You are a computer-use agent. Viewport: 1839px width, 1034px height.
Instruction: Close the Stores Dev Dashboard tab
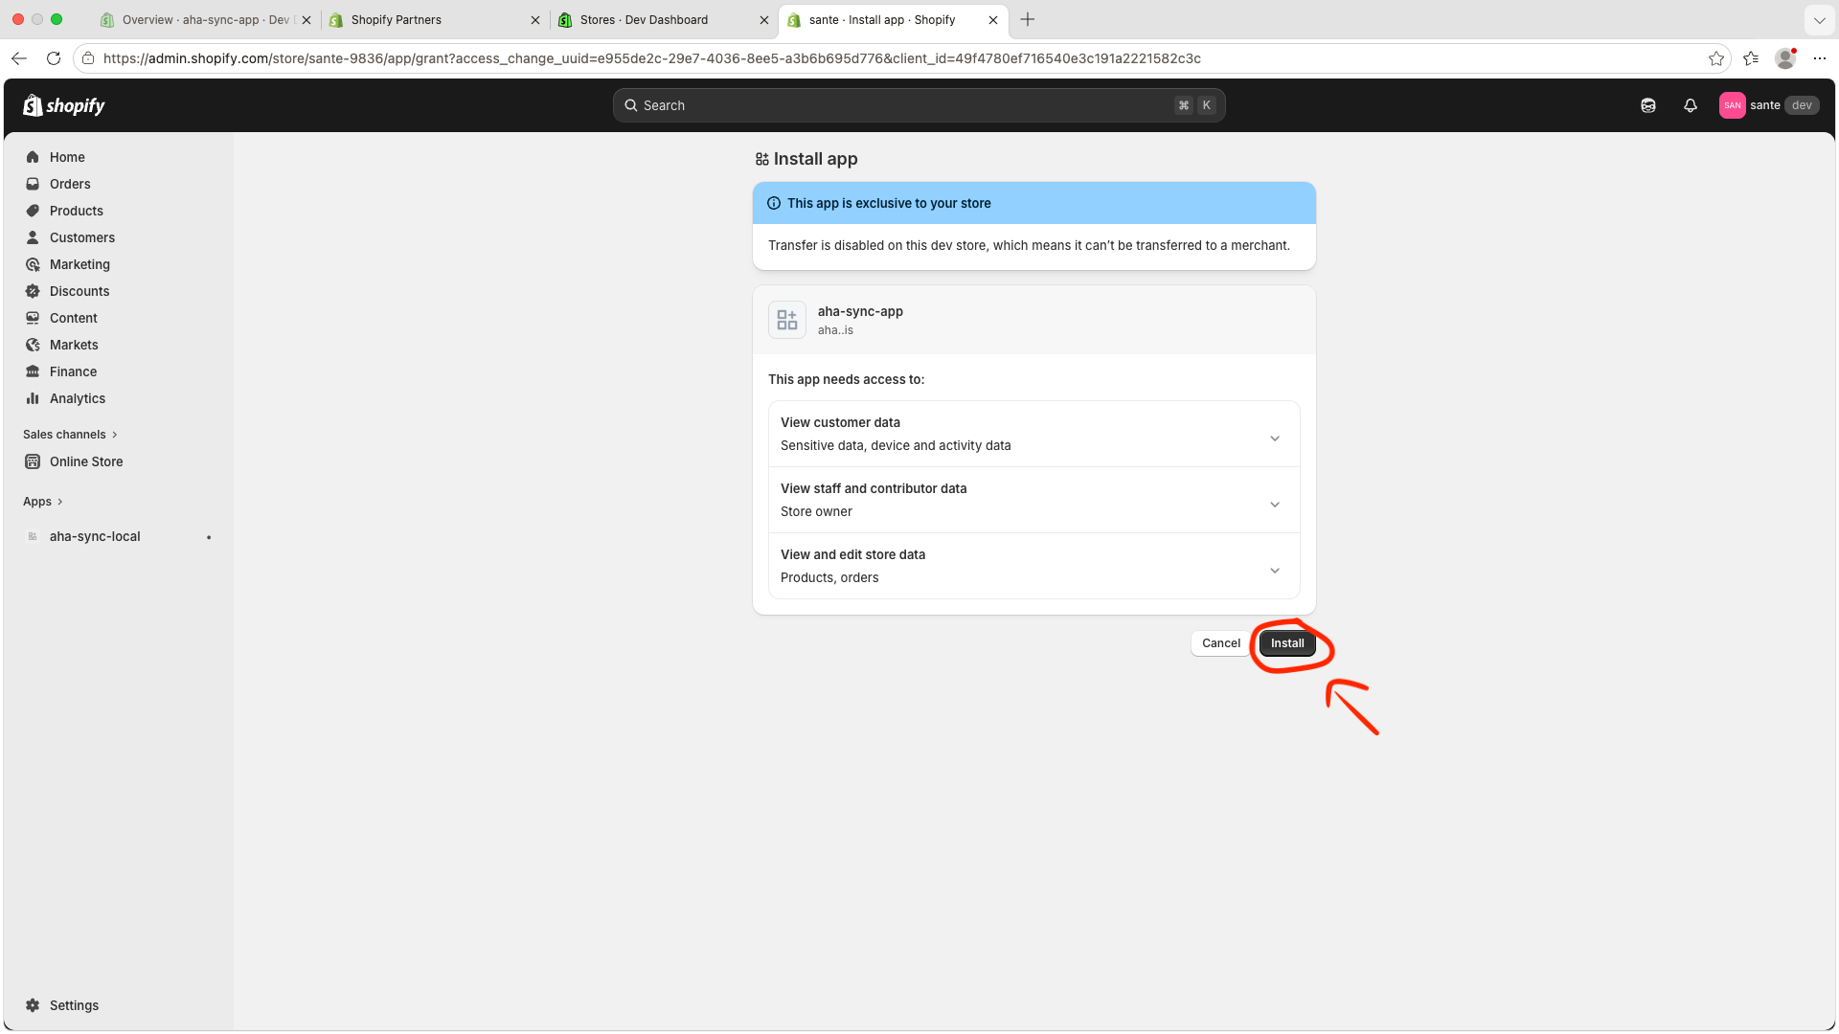[764, 20]
